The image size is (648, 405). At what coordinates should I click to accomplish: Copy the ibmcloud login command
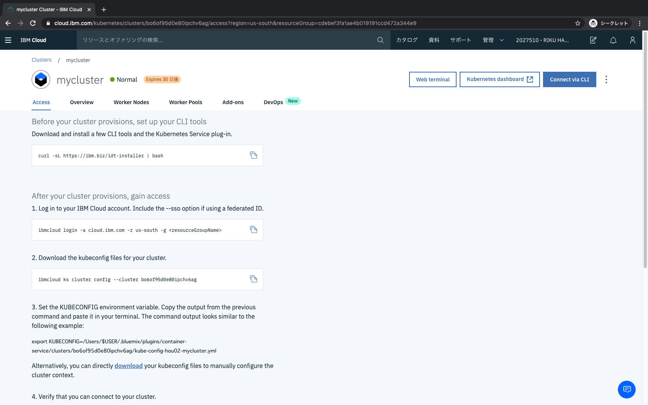(x=254, y=229)
